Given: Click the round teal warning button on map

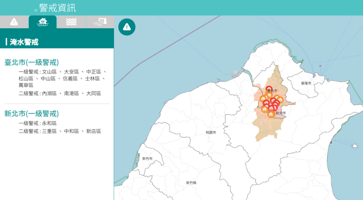Looking at the screenshot, I should pyautogui.click(x=127, y=27).
